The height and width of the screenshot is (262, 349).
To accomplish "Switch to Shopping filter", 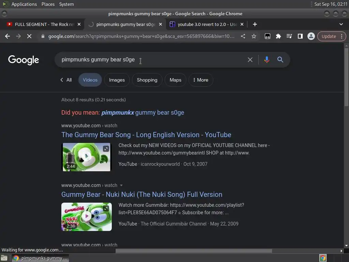I will click(x=147, y=80).
